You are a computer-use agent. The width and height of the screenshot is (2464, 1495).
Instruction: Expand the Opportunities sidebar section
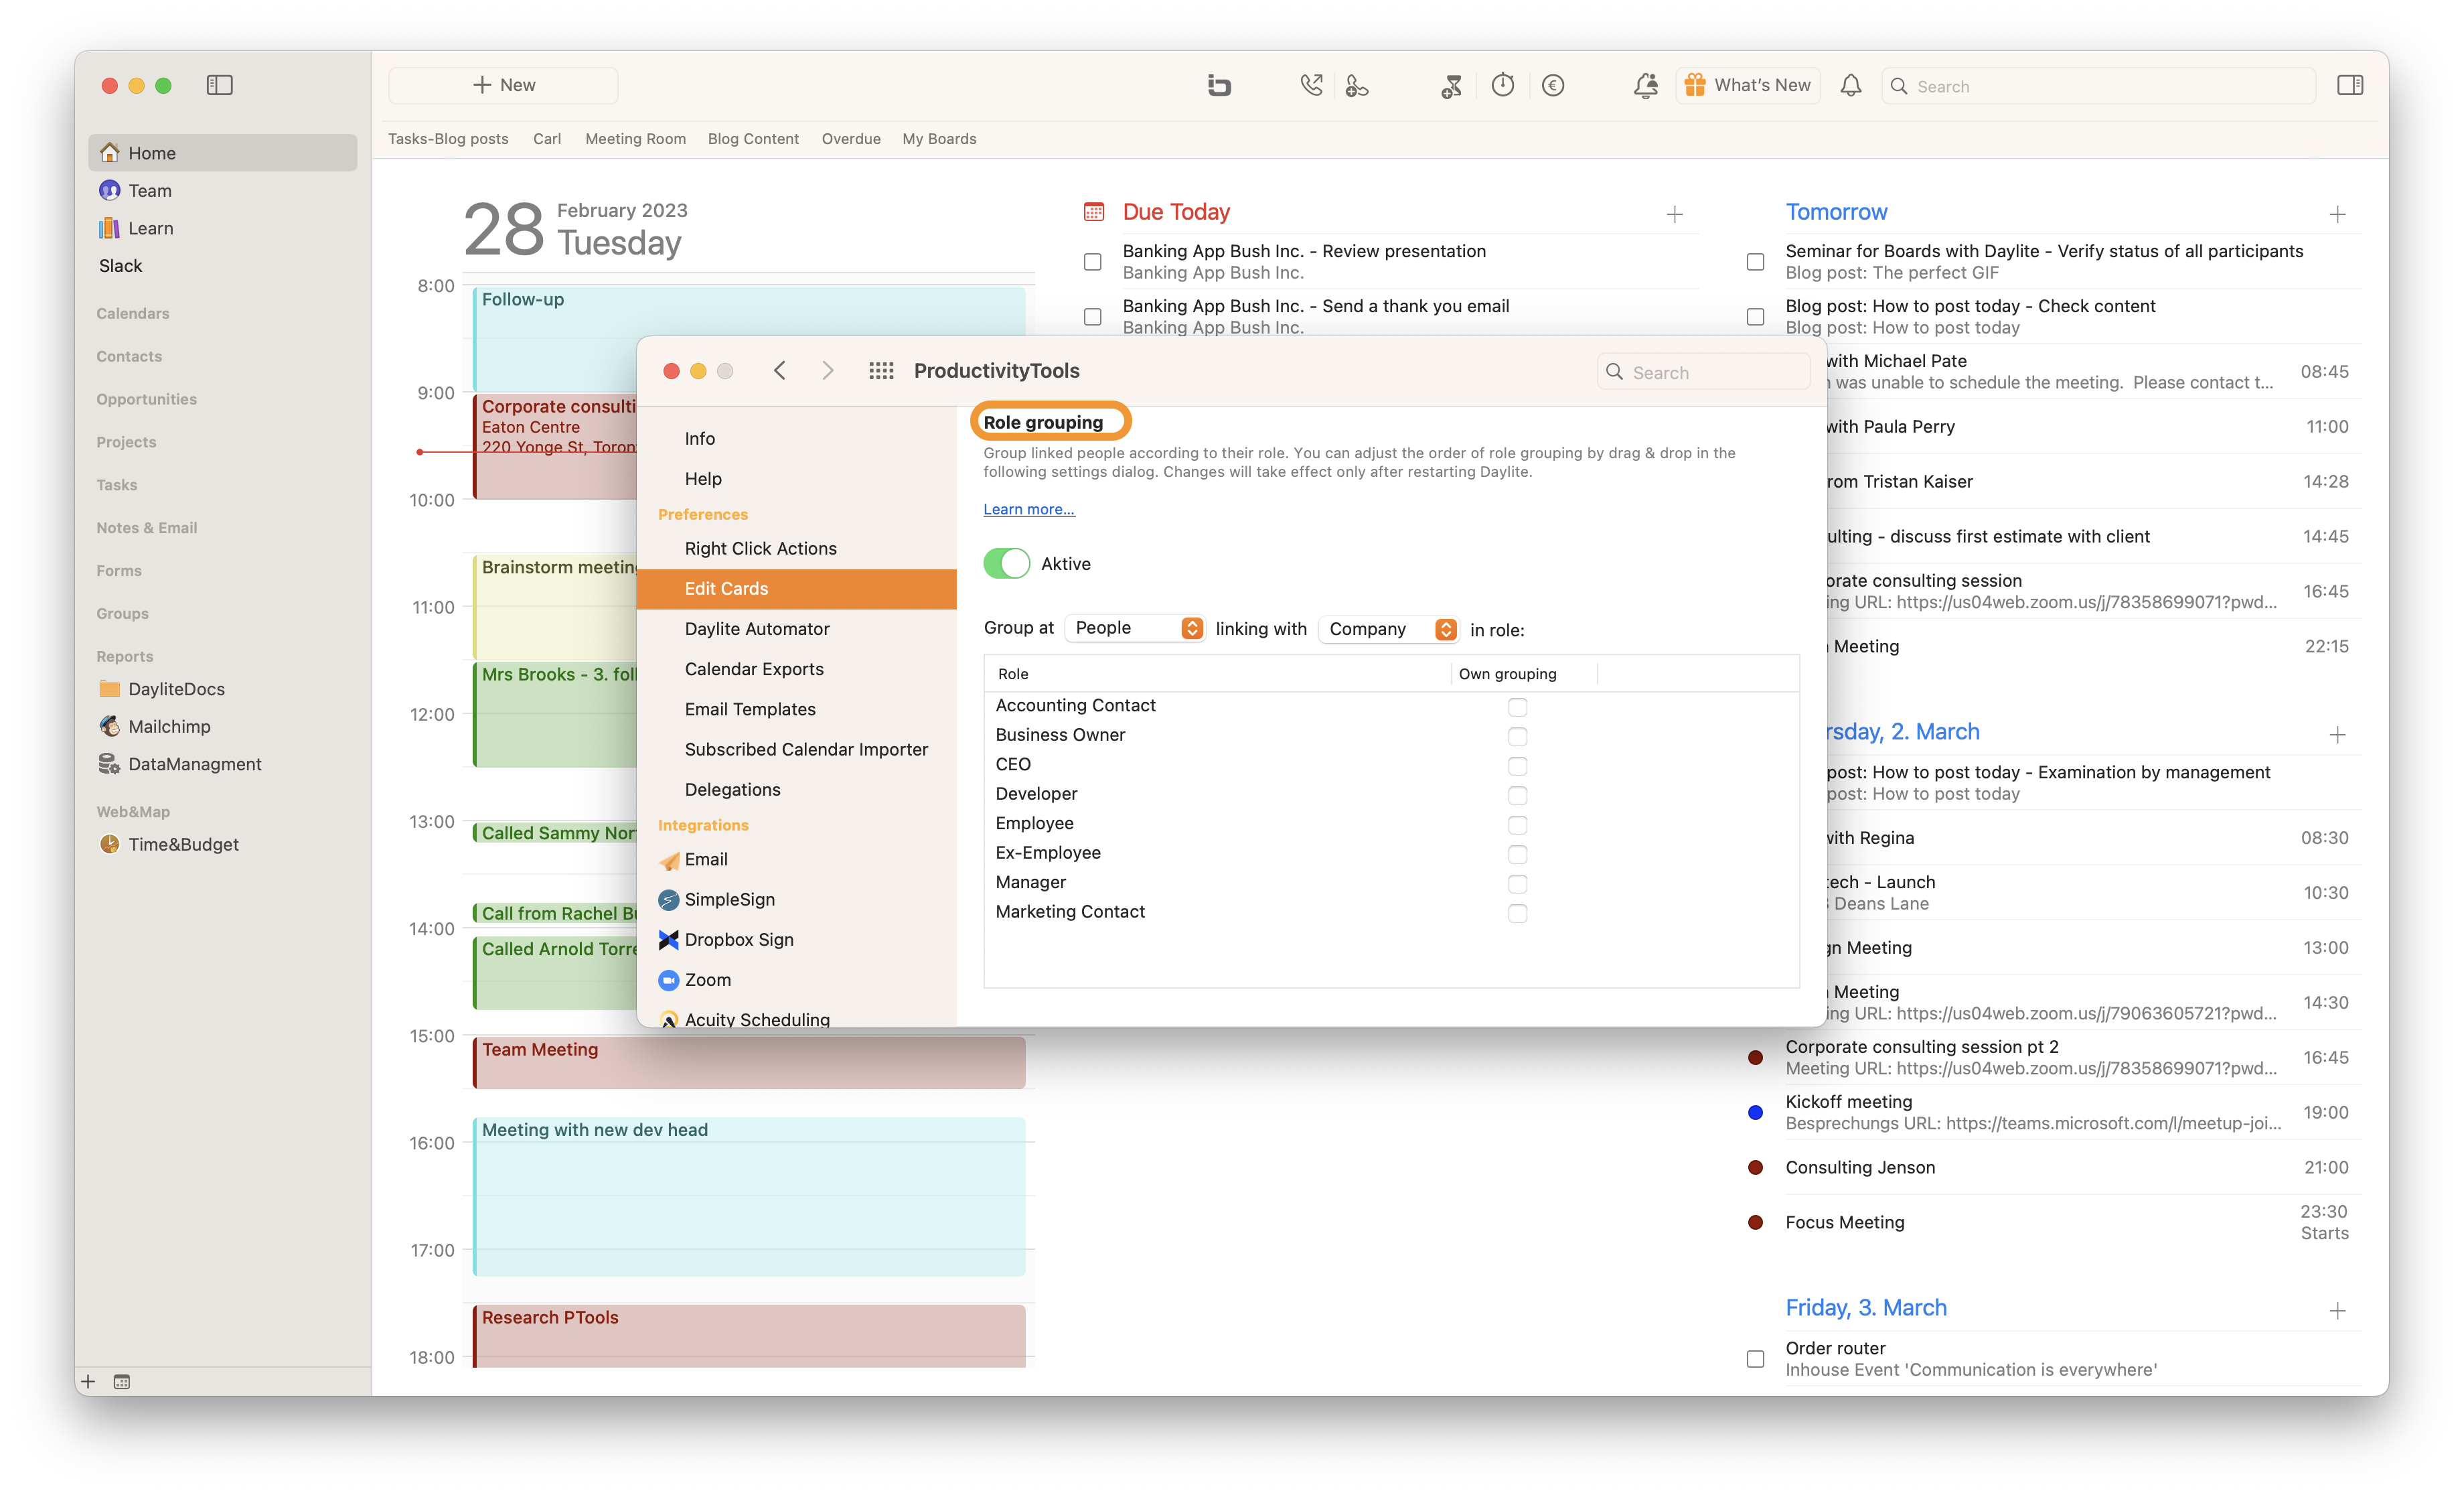(x=146, y=399)
